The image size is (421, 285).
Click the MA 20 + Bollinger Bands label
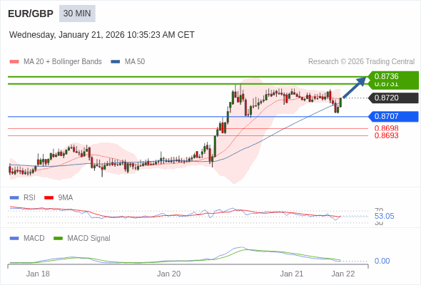click(x=63, y=62)
